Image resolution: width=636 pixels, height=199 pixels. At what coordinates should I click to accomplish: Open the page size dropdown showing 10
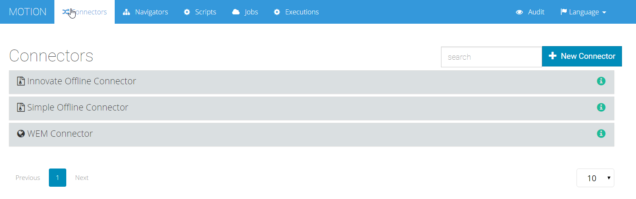click(595, 178)
